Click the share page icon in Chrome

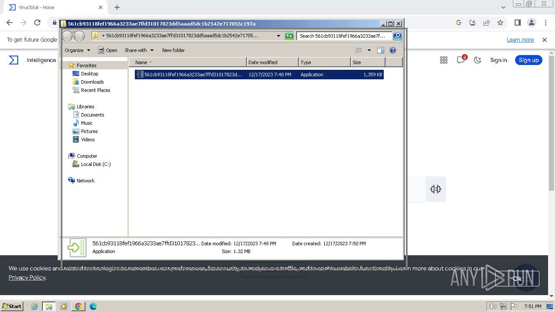point(486,23)
